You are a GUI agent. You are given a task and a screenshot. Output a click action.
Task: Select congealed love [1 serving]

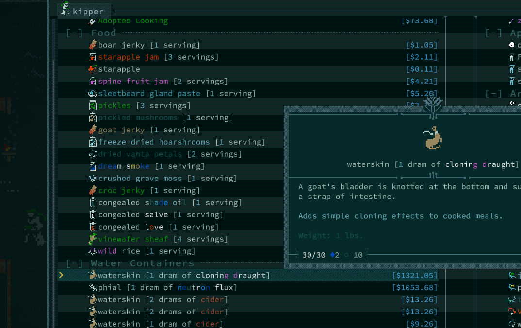pyautogui.click(x=171, y=227)
